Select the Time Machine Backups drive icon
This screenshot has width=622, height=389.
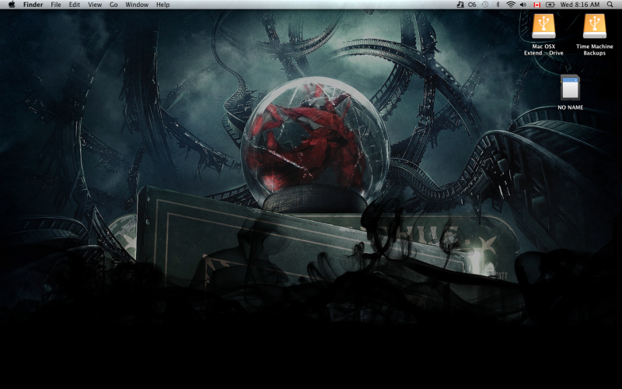pyautogui.click(x=594, y=26)
